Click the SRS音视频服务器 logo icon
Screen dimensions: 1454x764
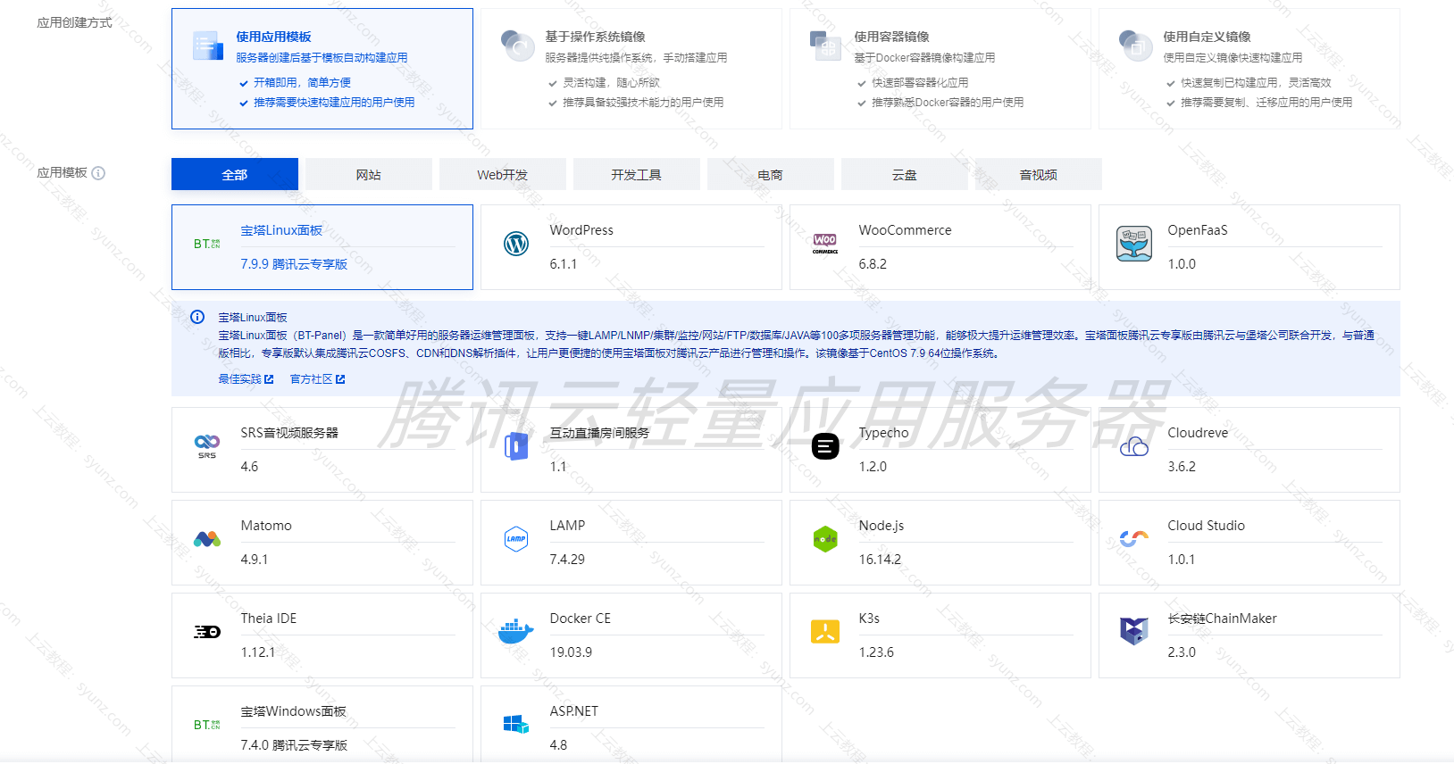(x=207, y=445)
